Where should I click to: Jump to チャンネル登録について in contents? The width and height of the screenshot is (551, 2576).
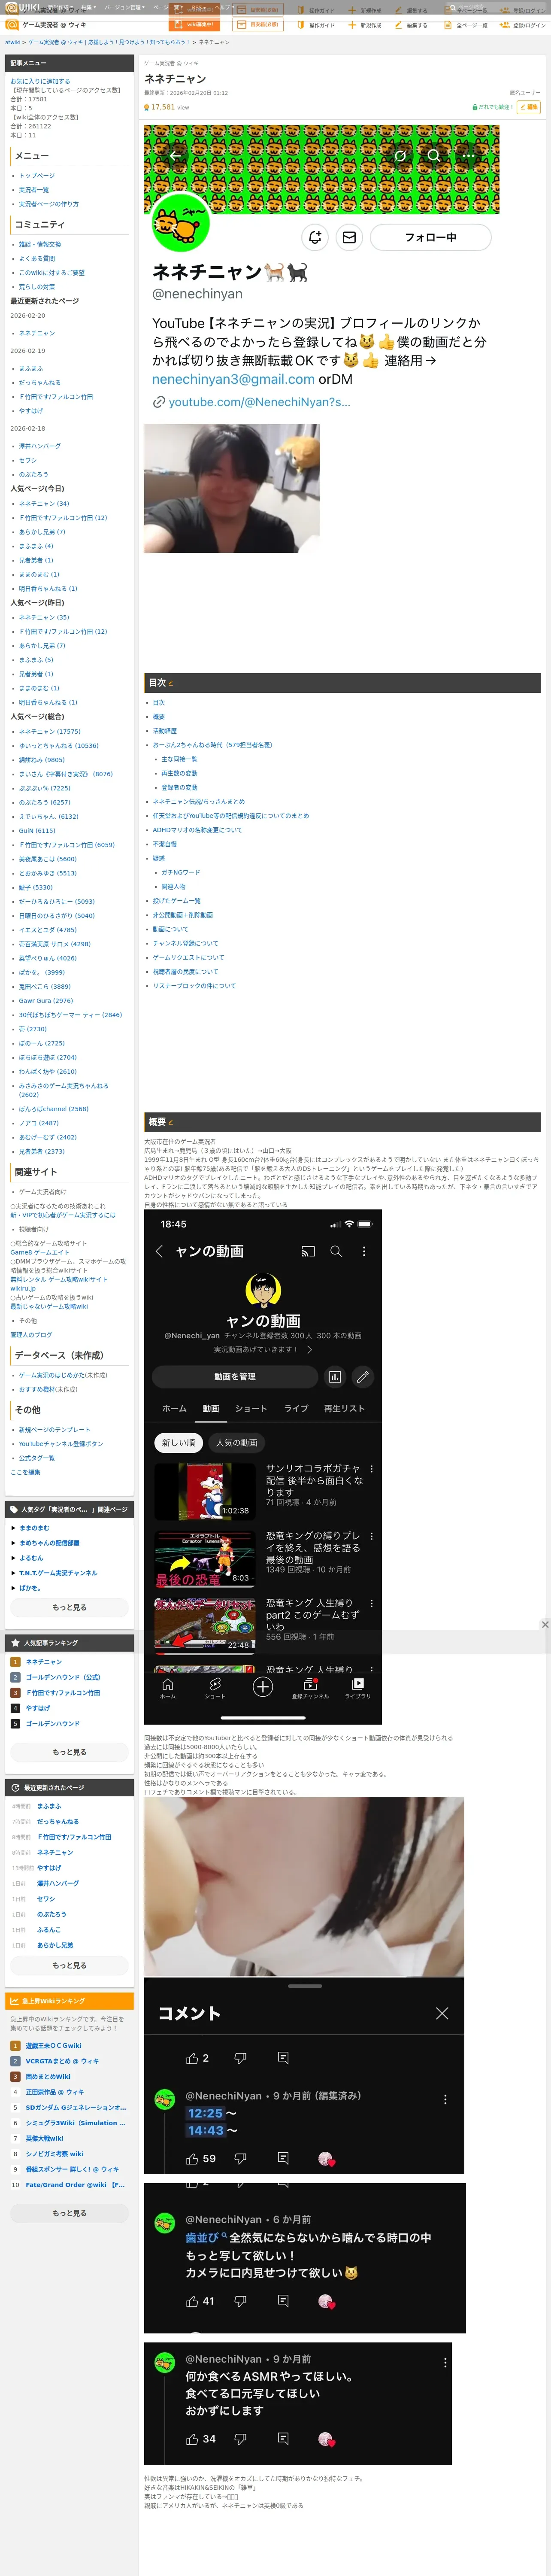coord(185,943)
